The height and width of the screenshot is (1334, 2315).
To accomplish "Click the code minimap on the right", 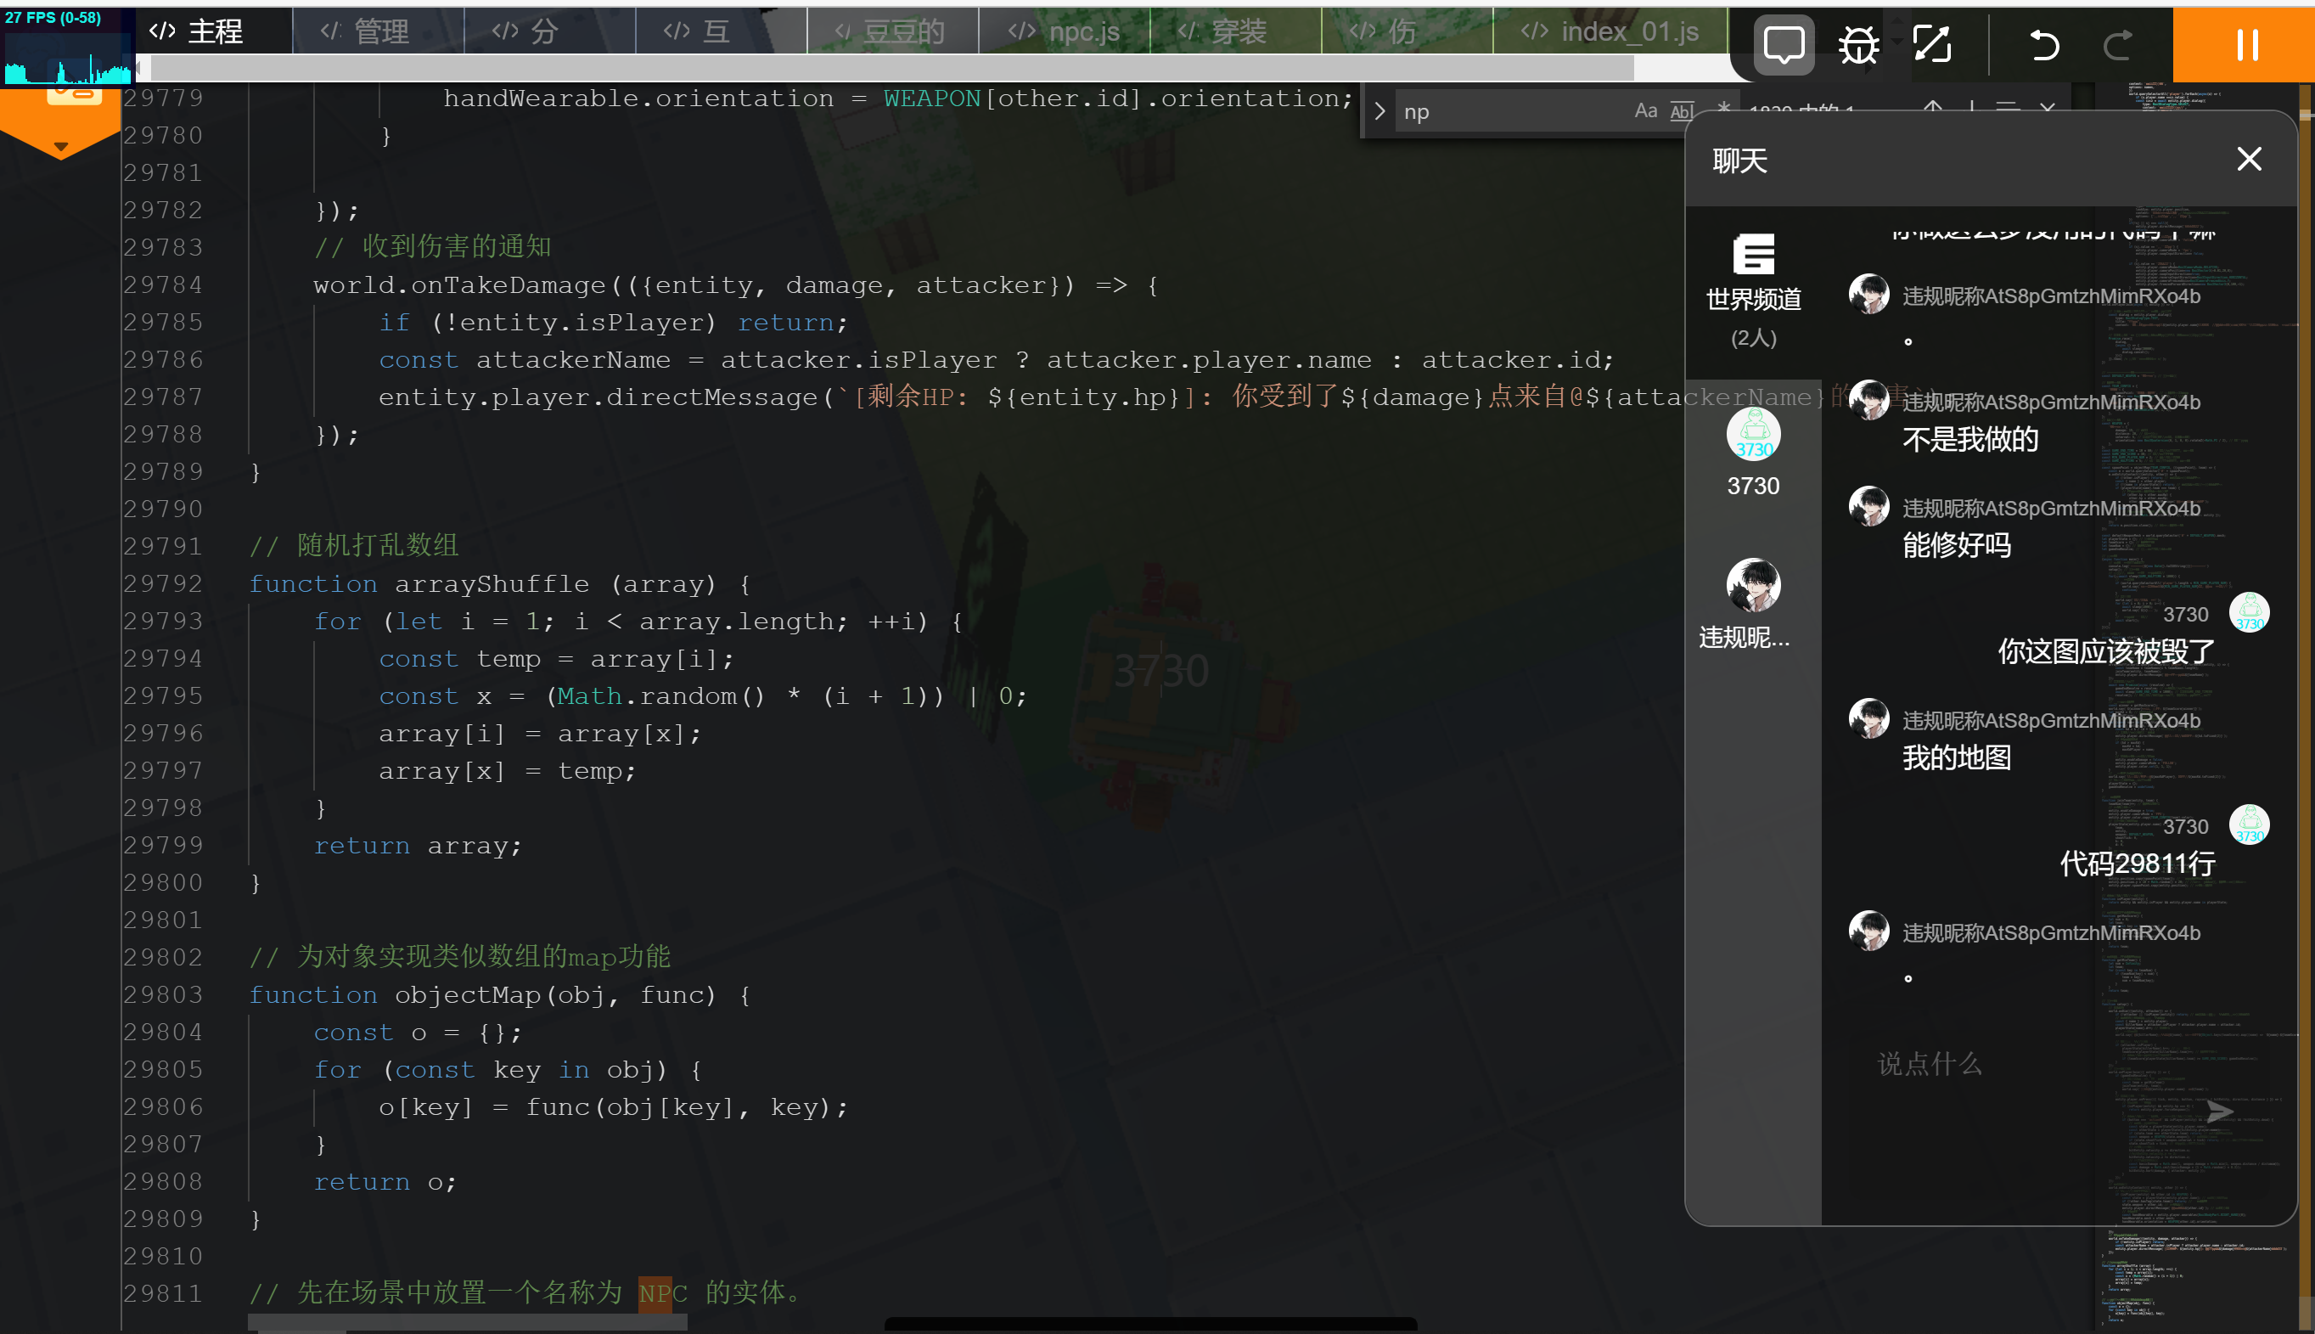I will coord(2198,706).
